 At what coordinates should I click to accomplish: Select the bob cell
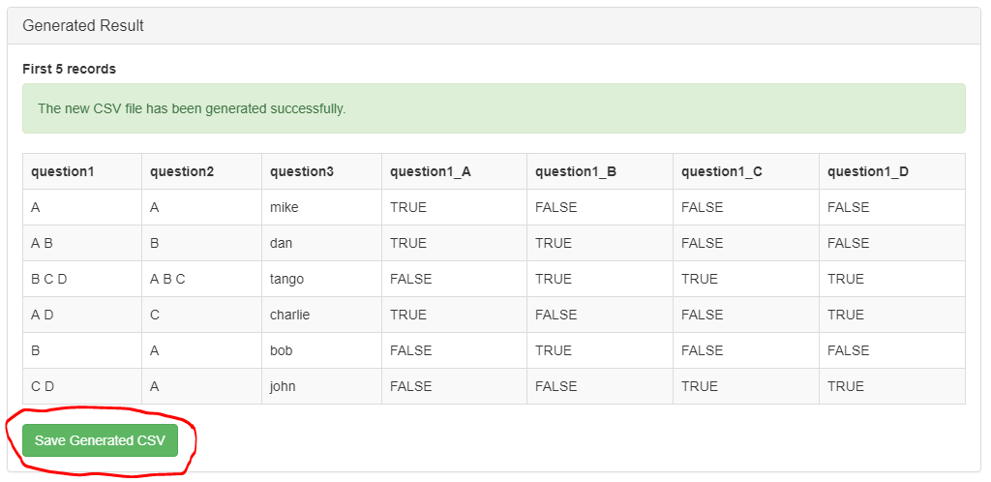tap(281, 350)
